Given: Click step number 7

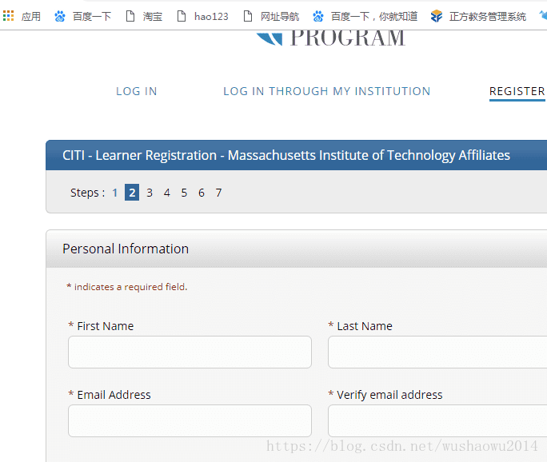Looking at the screenshot, I should [x=218, y=193].
